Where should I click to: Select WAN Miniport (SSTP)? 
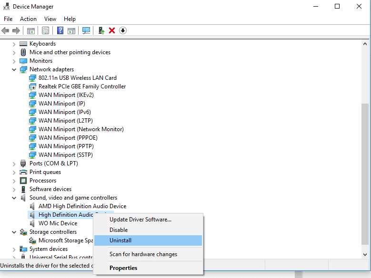click(66, 155)
